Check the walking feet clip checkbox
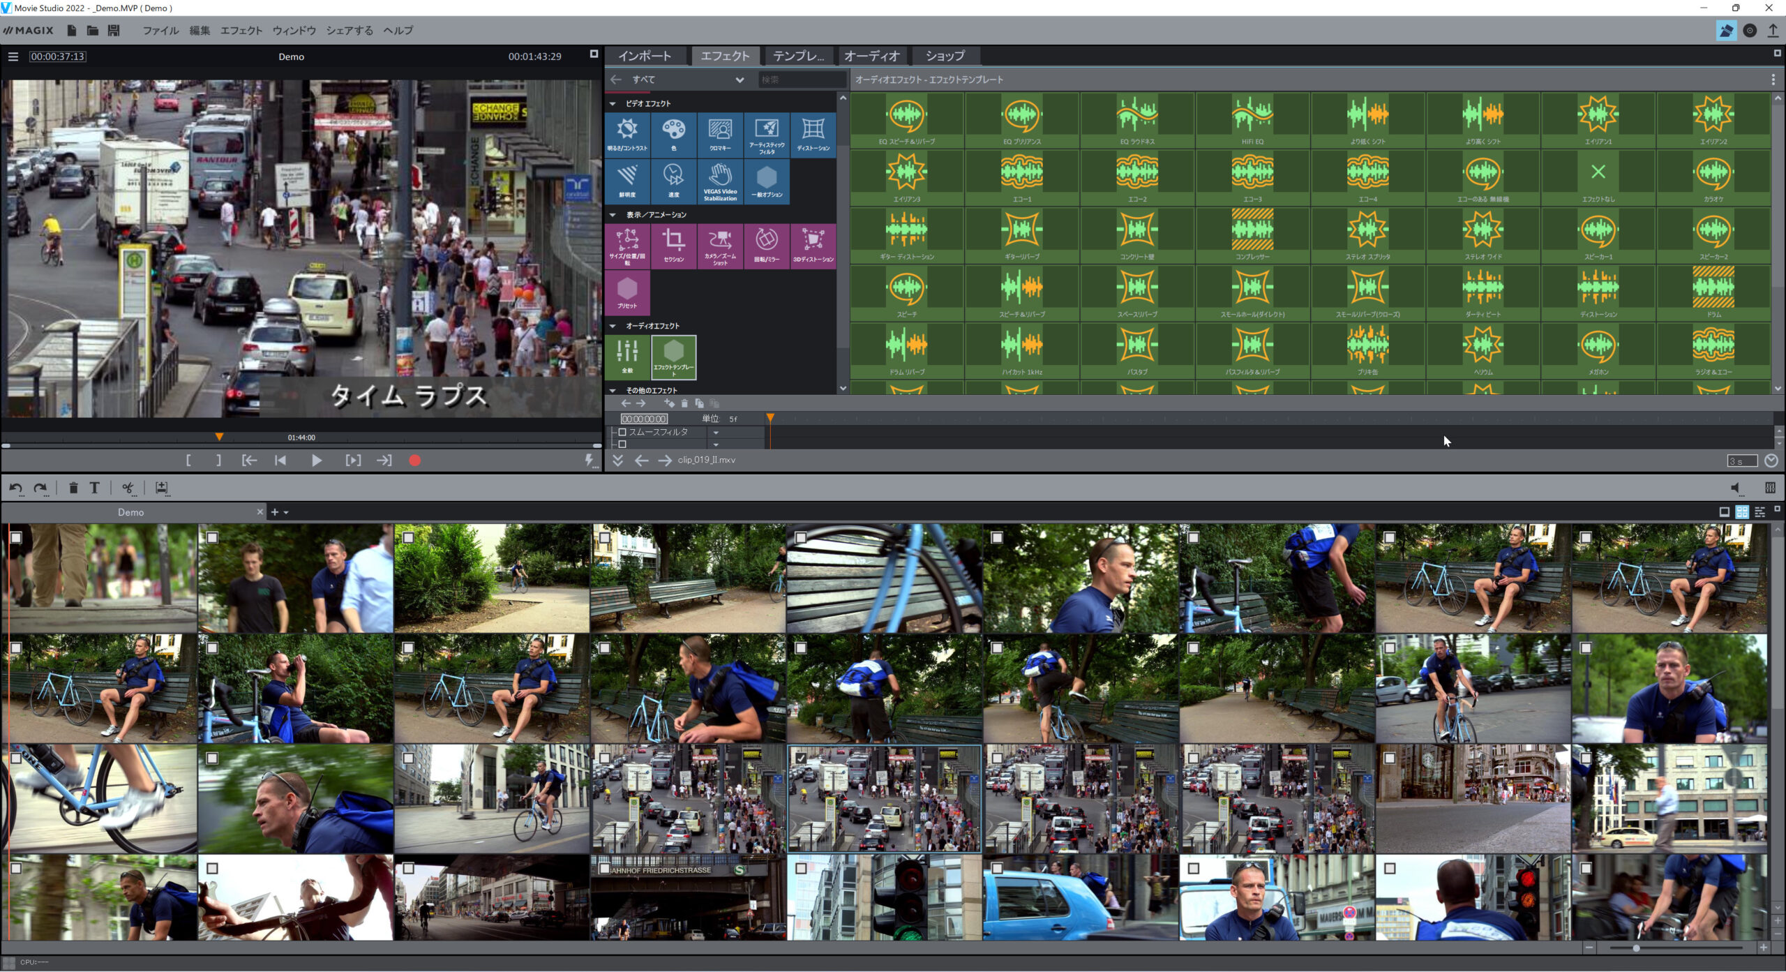Image resolution: width=1786 pixels, height=972 pixels. (16, 537)
